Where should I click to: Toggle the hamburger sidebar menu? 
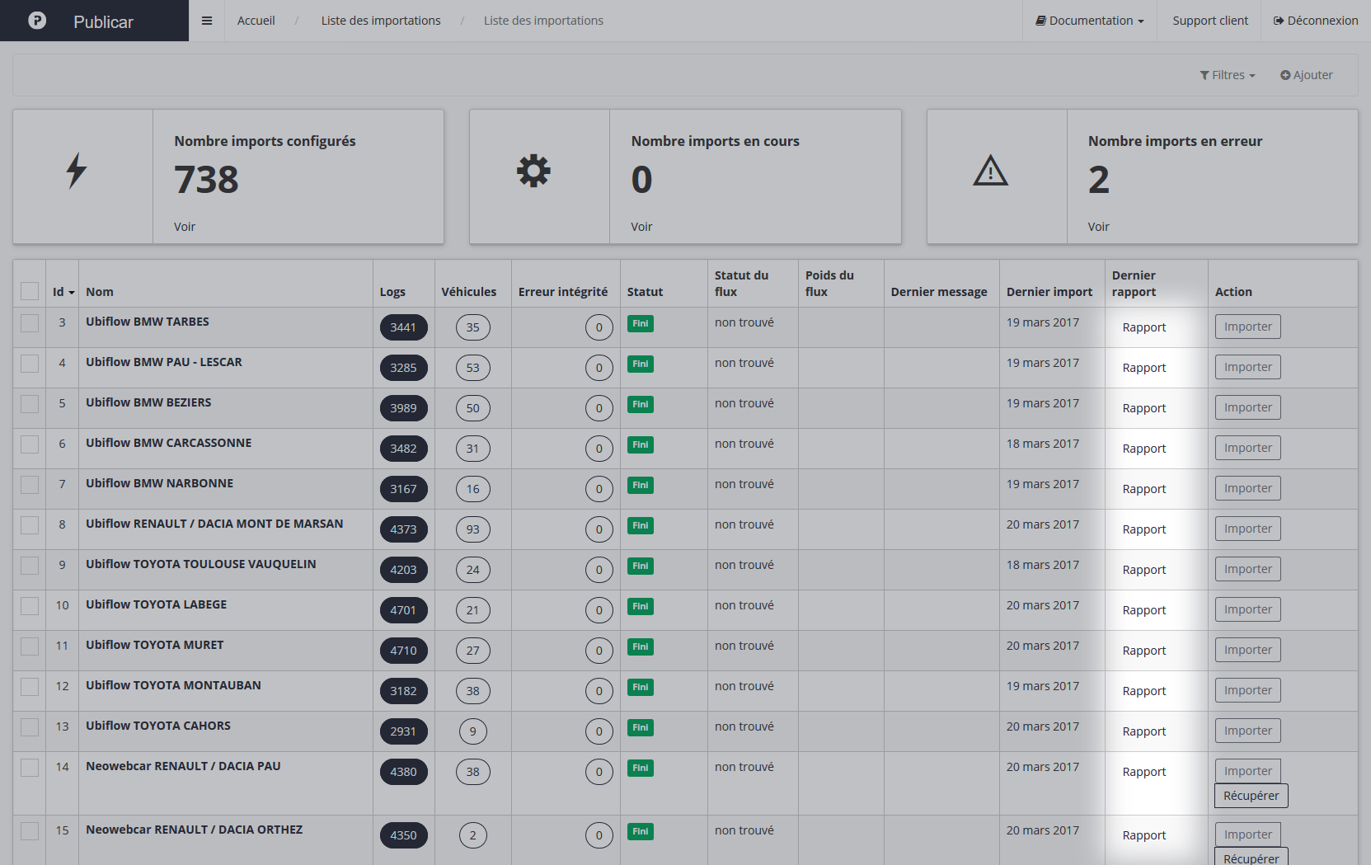(x=207, y=21)
